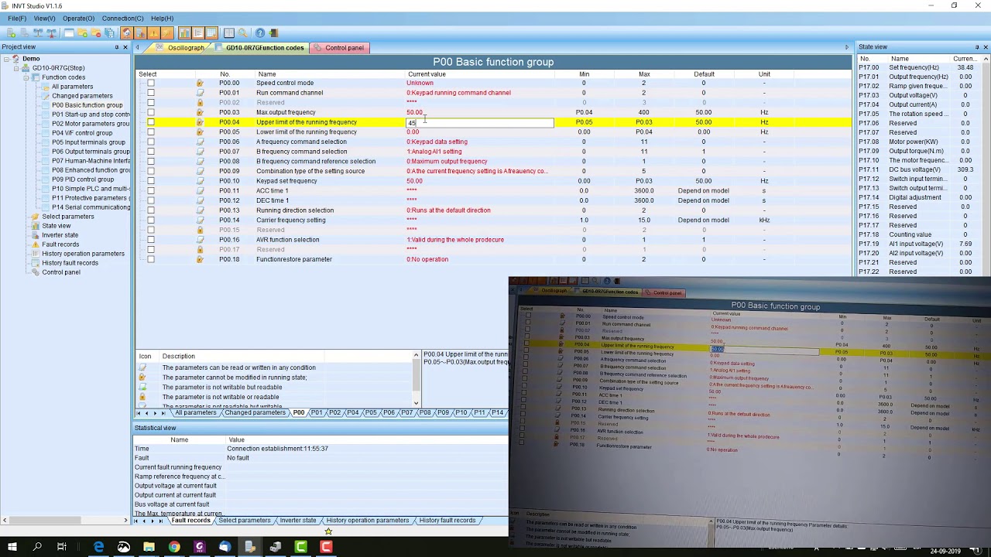991x557 pixels.
Task: Tick the checkbox for P00.18 Functionrestore parameter
Action: (151, 259)
